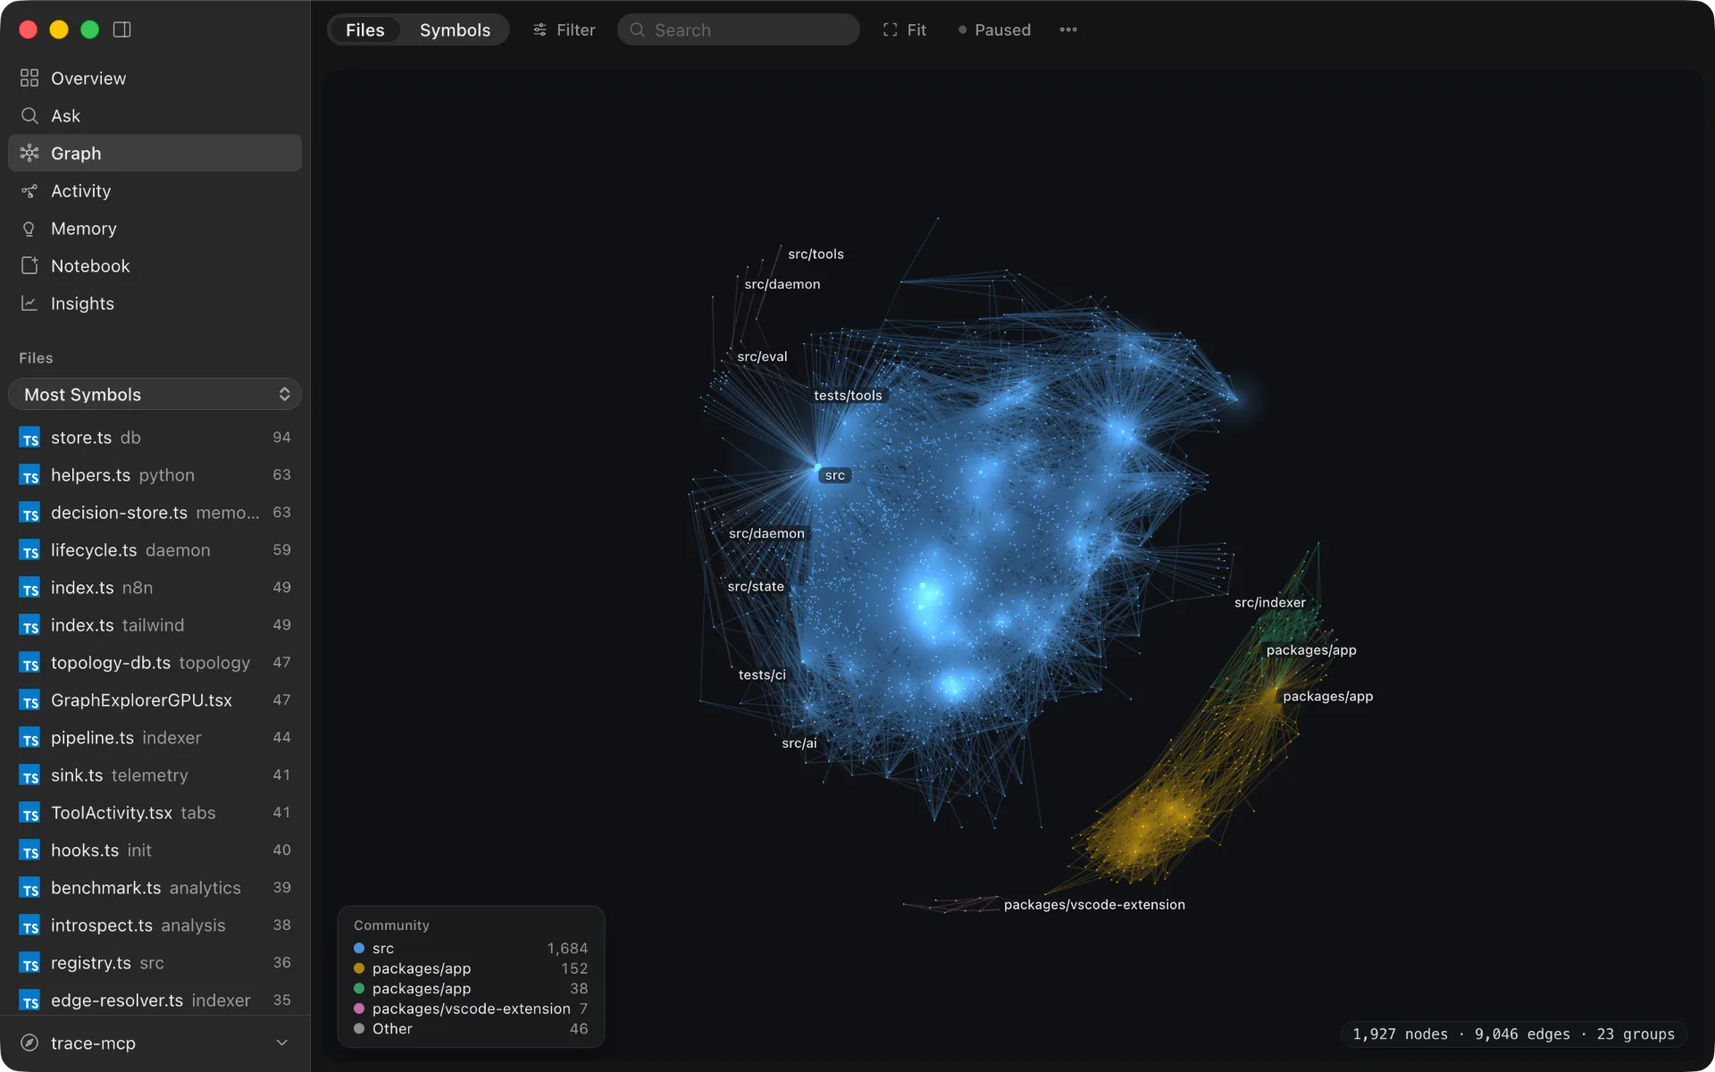Click the src/state graph label
The height and width of the screenshot is (1072, 1715).
[x=756, y=586]
